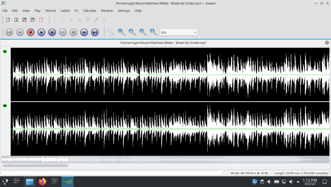
Task: Open the Calculate menu
Action: [x=89, y=11]
